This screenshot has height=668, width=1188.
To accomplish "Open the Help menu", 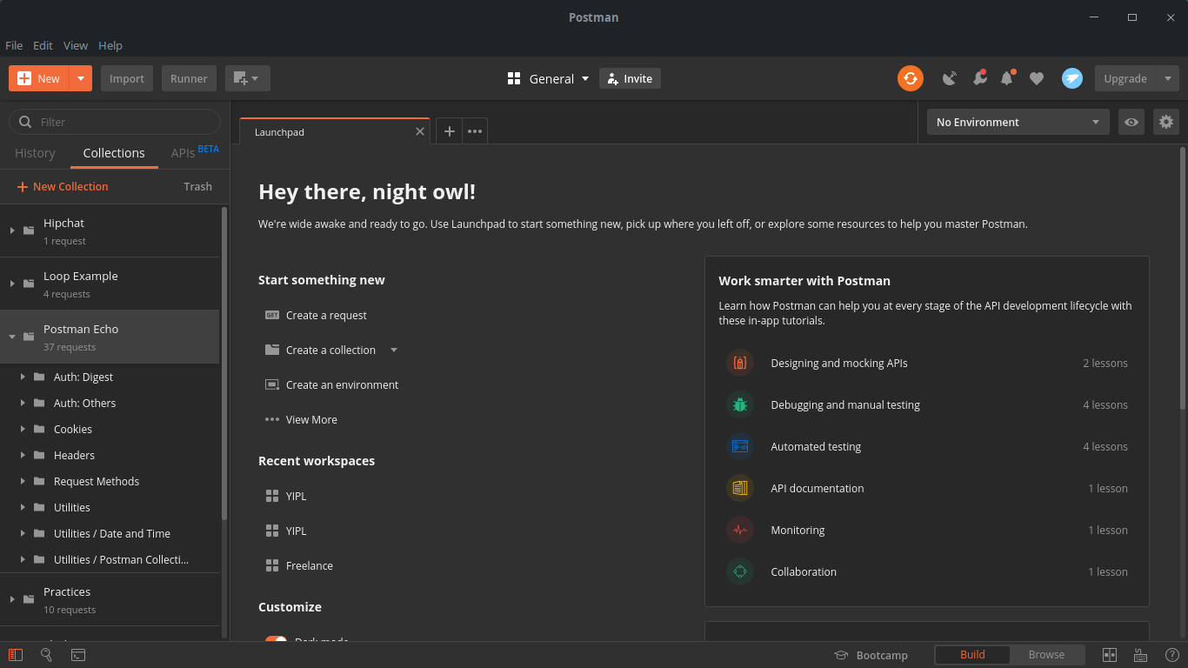I will (x=110, y=45).
